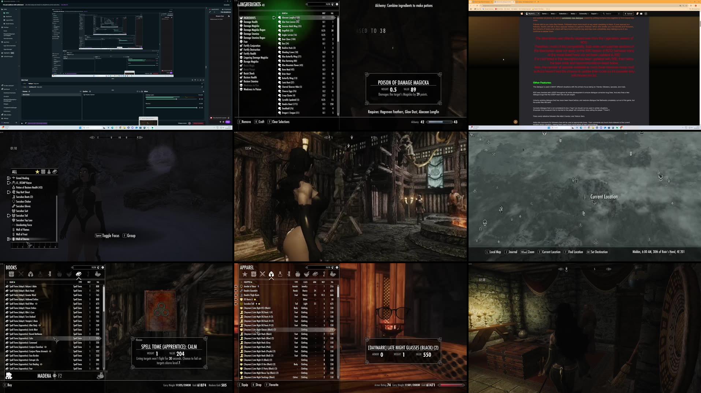Select Weapons crossed-swords category in Apparel panel
Screen dimensions: 701x393
[262, 274]
